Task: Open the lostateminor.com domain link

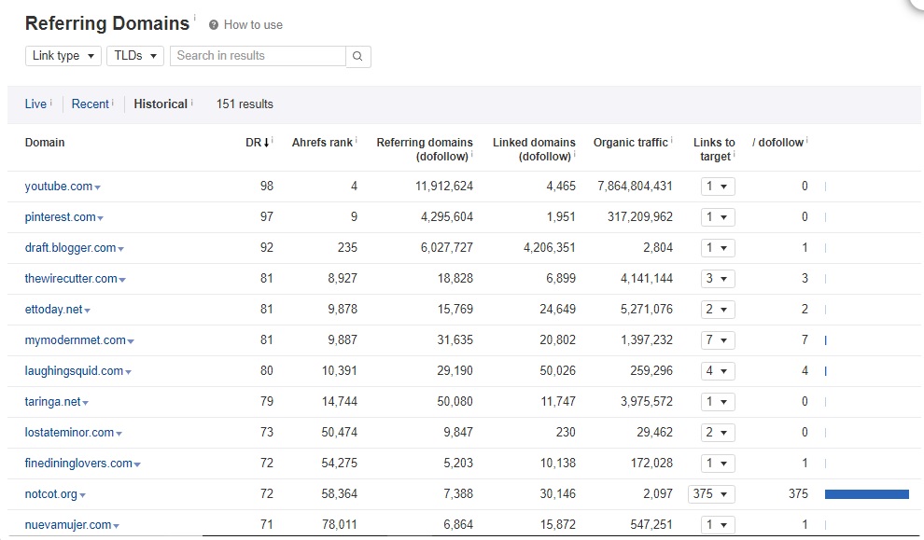Action: pos(69,432)
